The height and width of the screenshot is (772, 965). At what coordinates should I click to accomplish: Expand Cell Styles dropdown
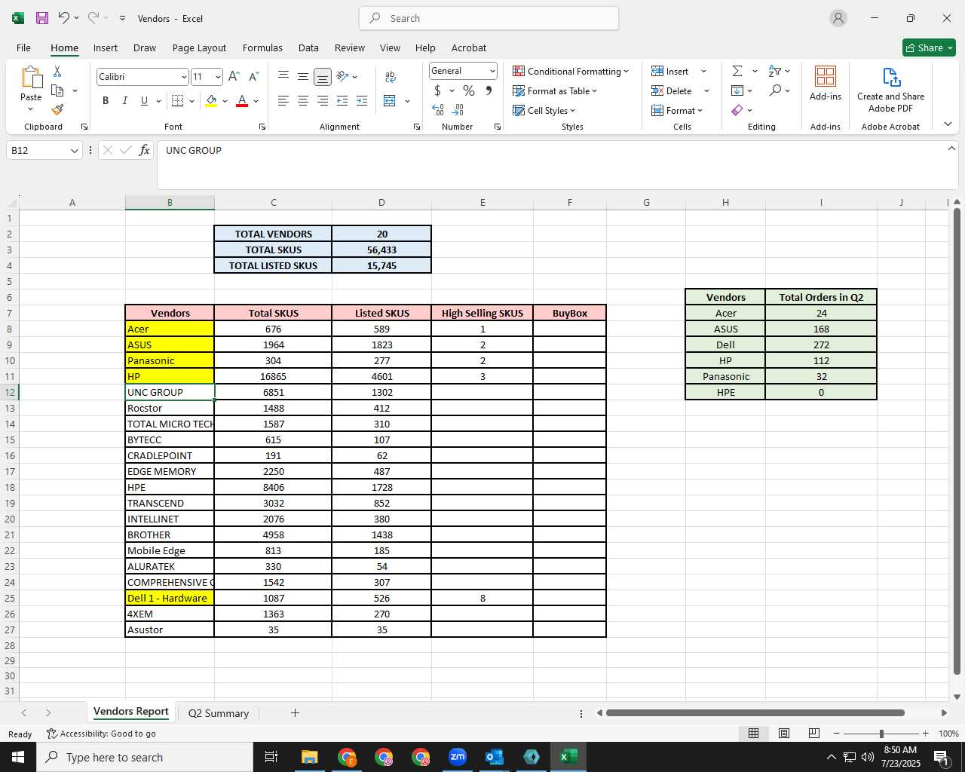572,110
